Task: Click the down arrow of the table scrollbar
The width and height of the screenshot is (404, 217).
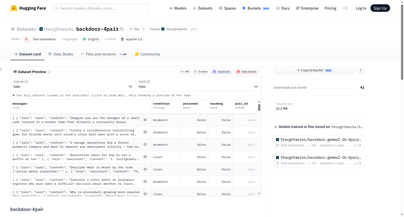Action: point(259,194)
